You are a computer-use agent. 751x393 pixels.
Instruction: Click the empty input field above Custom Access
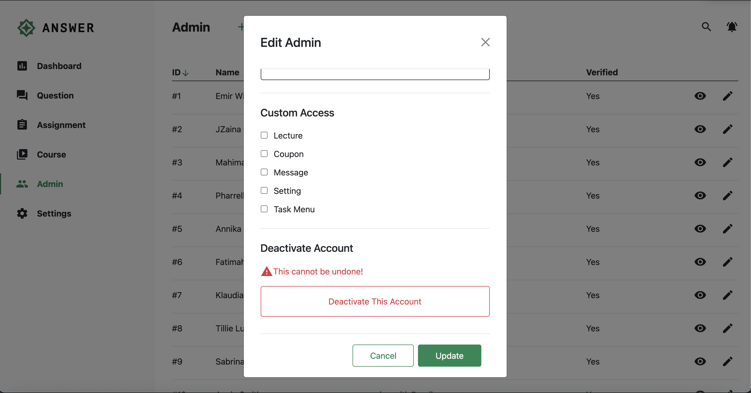click(375, 74)
